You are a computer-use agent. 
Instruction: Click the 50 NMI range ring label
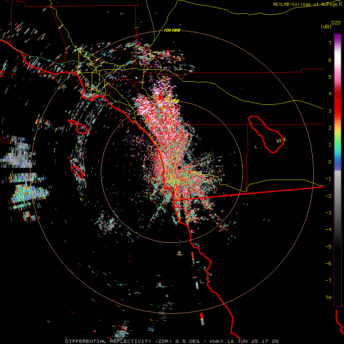172,101
